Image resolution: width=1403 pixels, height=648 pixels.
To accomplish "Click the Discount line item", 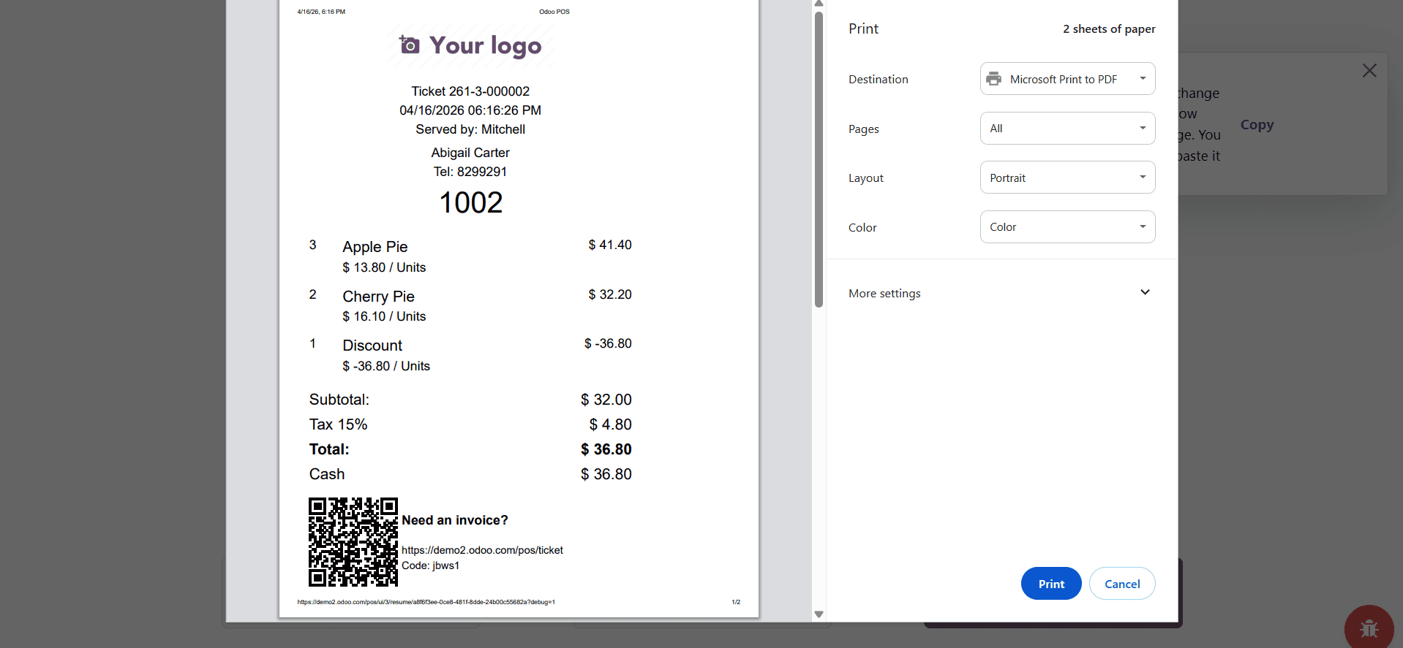I will click(x=470, y=355).
